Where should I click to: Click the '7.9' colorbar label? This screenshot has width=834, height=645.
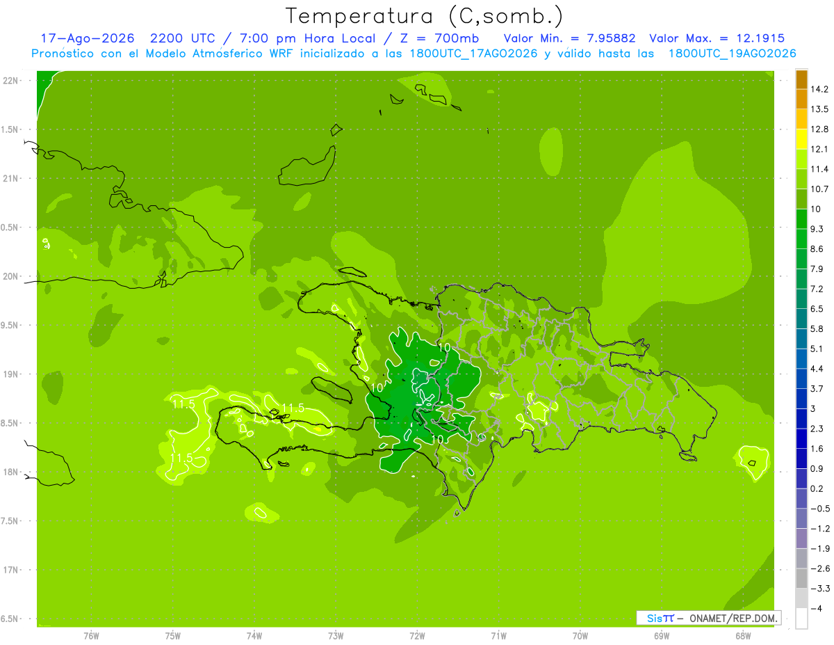pos(817,269)
